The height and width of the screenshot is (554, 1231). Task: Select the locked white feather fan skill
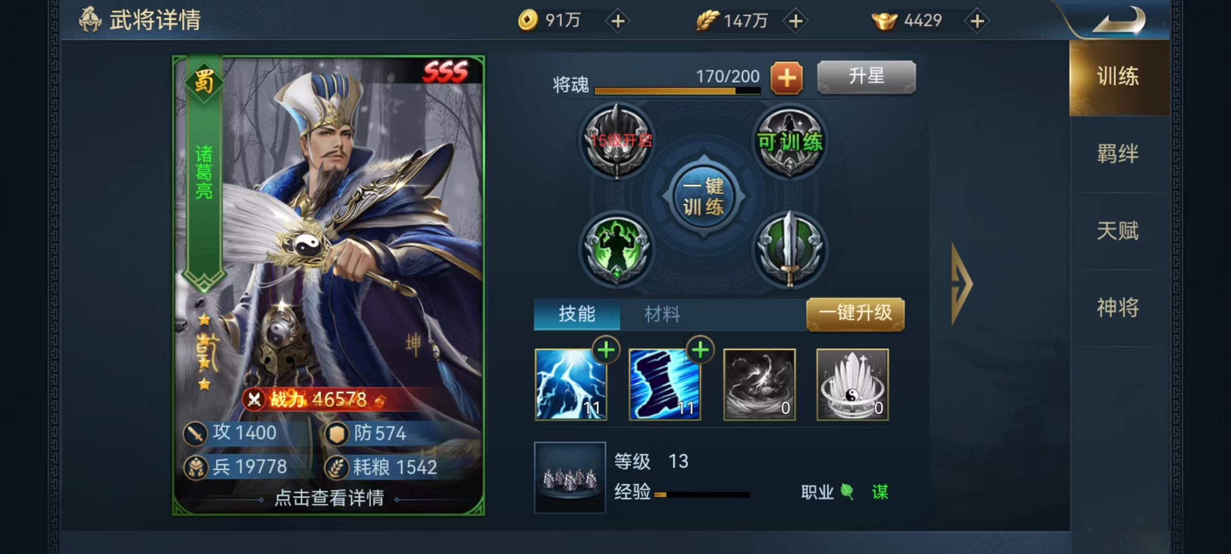tap(852, 385)
